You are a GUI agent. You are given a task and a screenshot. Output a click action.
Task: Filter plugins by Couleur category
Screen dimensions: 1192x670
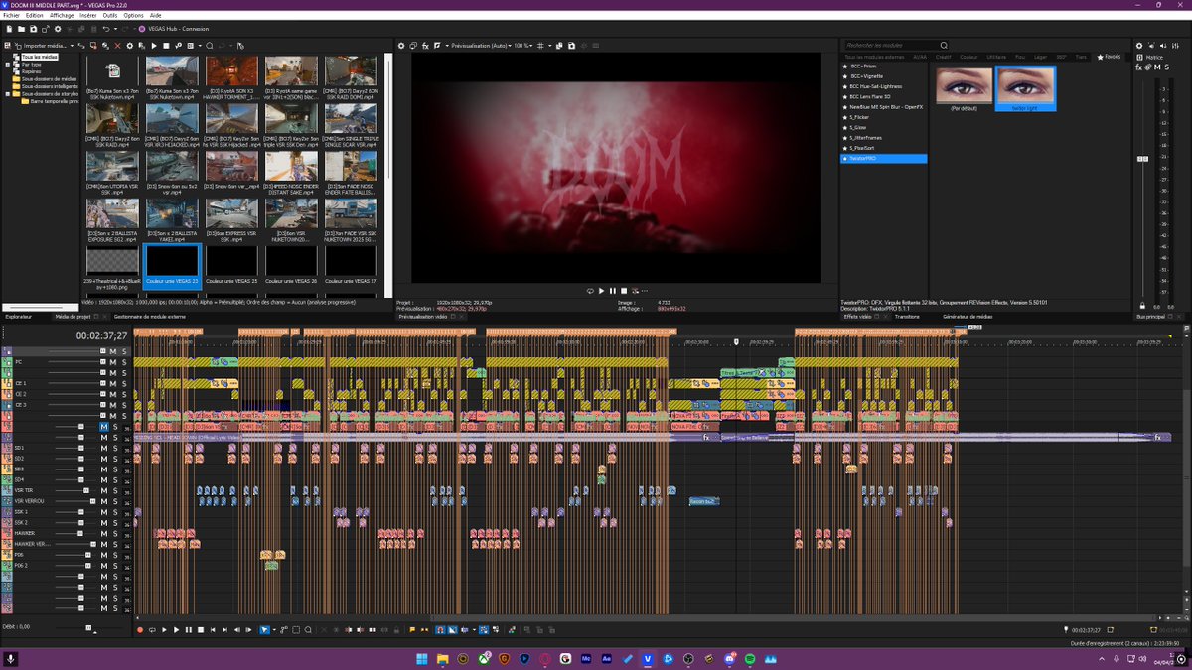pos(968,57)
